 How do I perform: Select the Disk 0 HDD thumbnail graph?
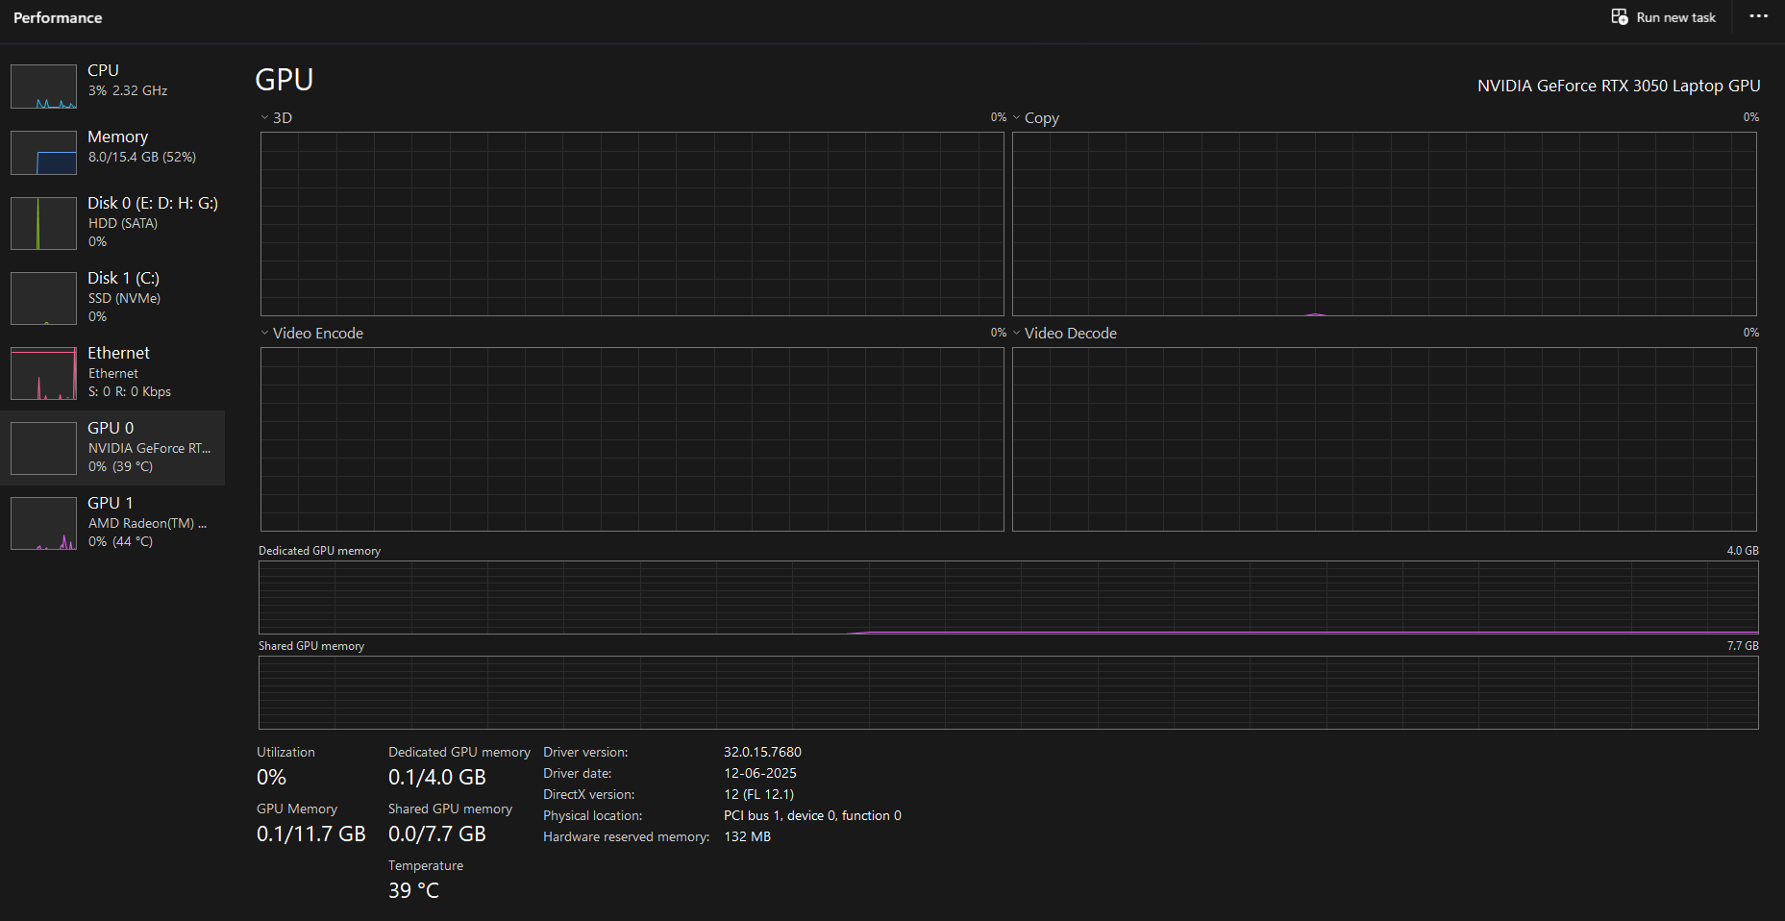tap(43, 223)
